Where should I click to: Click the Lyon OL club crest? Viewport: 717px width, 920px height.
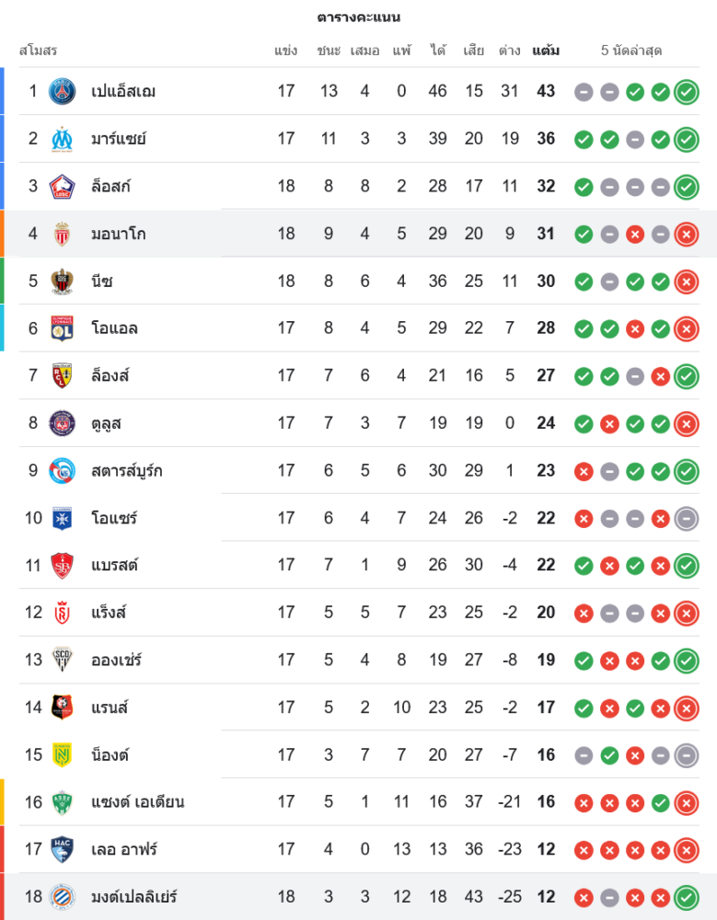(63, 328)
